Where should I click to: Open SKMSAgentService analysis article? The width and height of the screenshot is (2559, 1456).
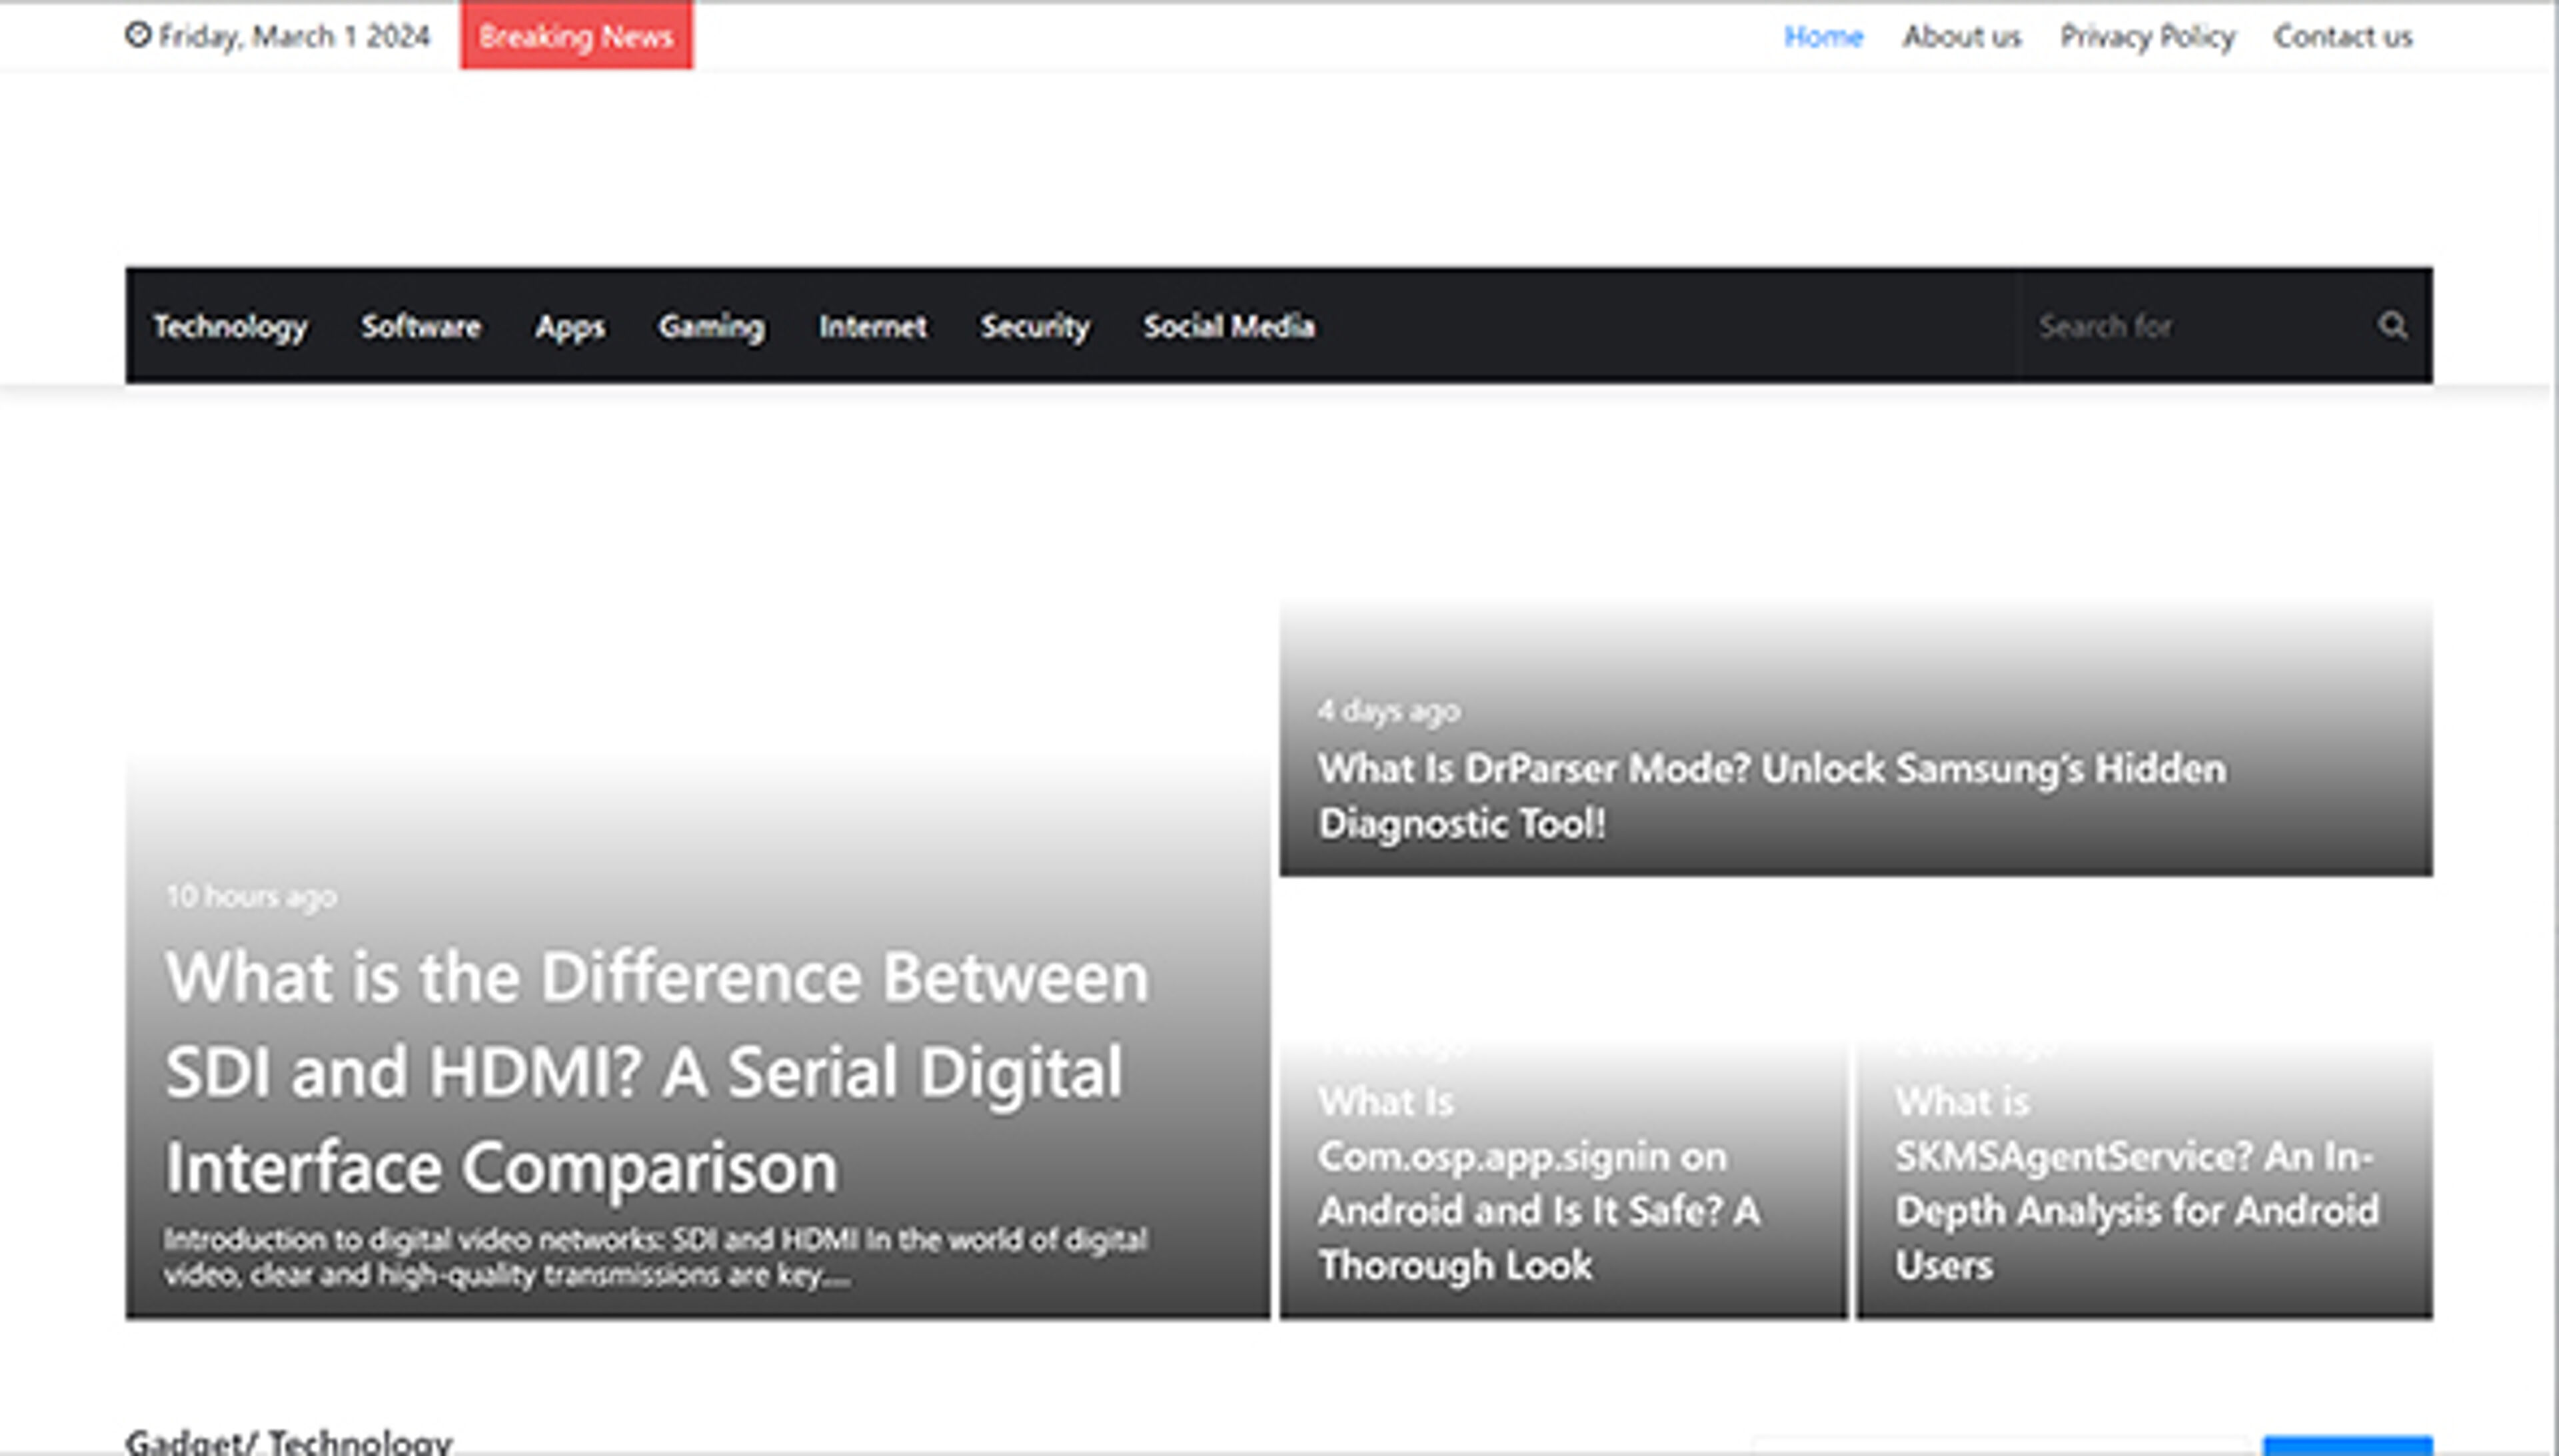pyautogui.click(x=2136, y=1183)
